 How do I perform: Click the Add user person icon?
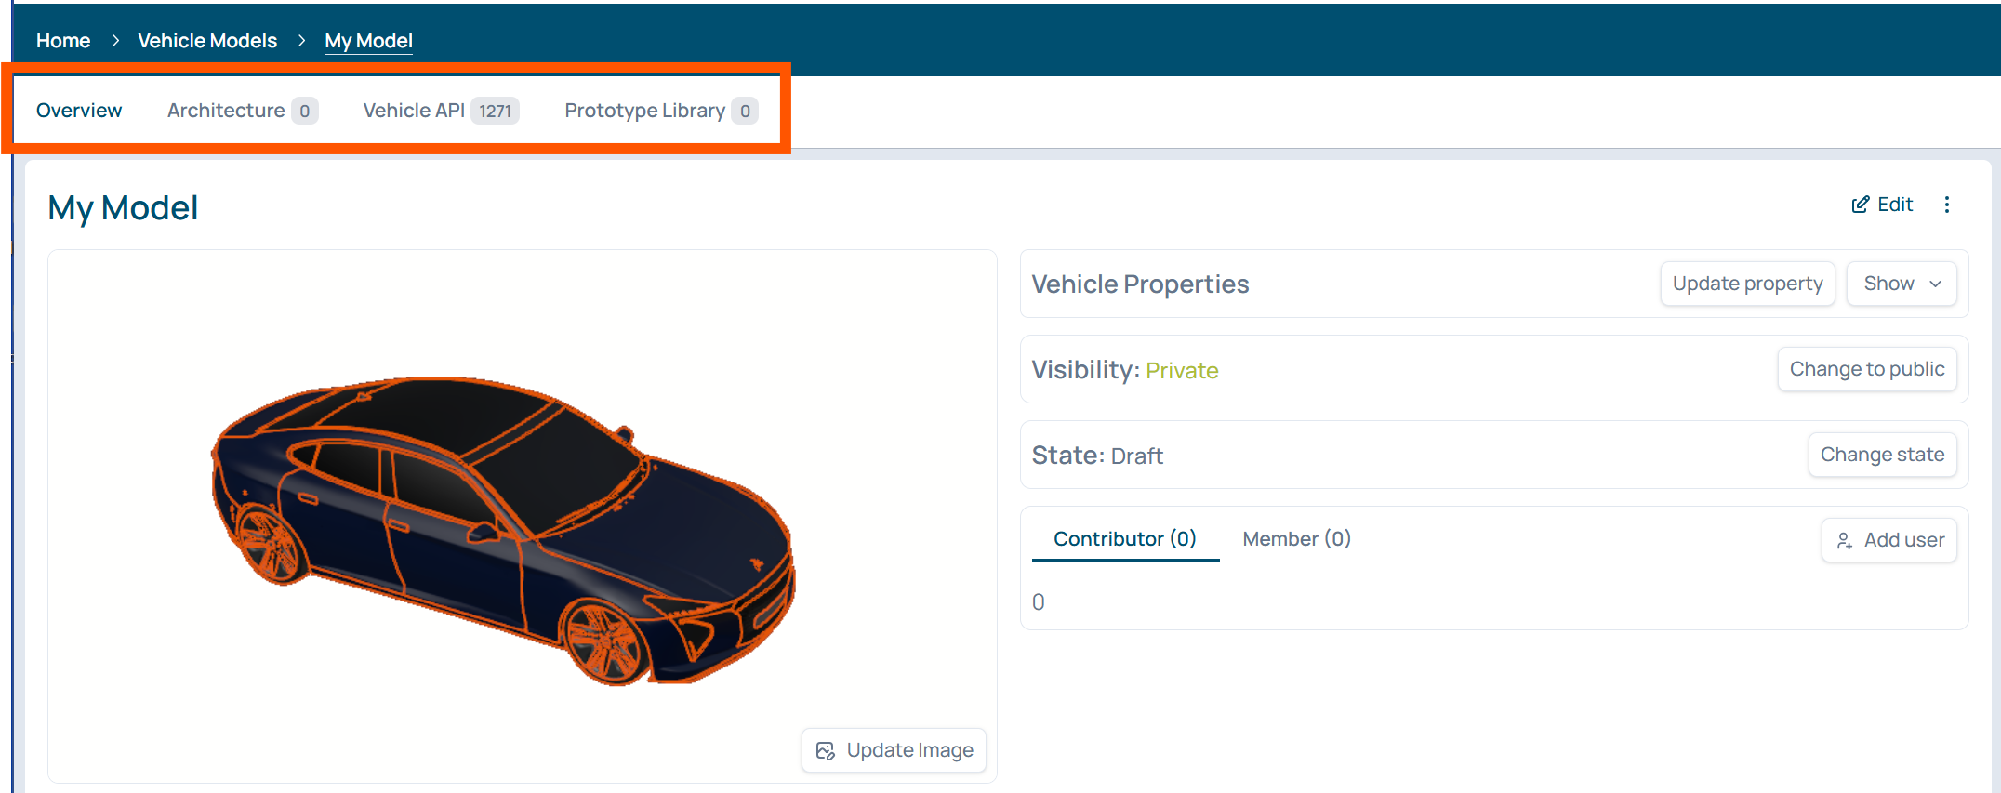(1845, 541)
